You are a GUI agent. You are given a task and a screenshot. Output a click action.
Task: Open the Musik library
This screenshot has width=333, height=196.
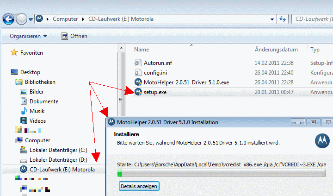click(x=37, y=111)
